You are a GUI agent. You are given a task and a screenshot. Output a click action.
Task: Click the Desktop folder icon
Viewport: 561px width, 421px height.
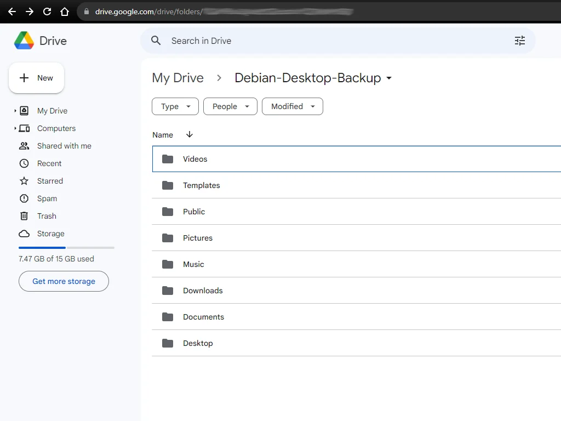coord(168,343)
